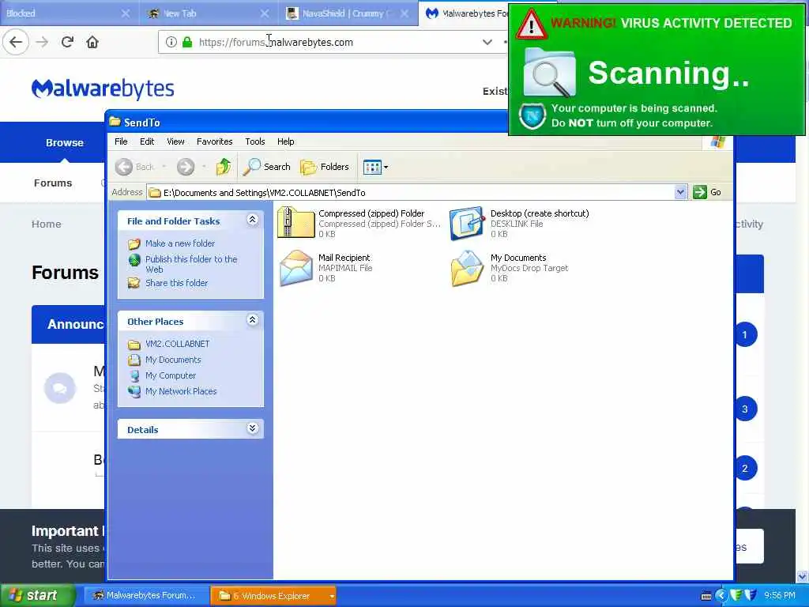Close the New Tab browser tab

pos(265,13)
